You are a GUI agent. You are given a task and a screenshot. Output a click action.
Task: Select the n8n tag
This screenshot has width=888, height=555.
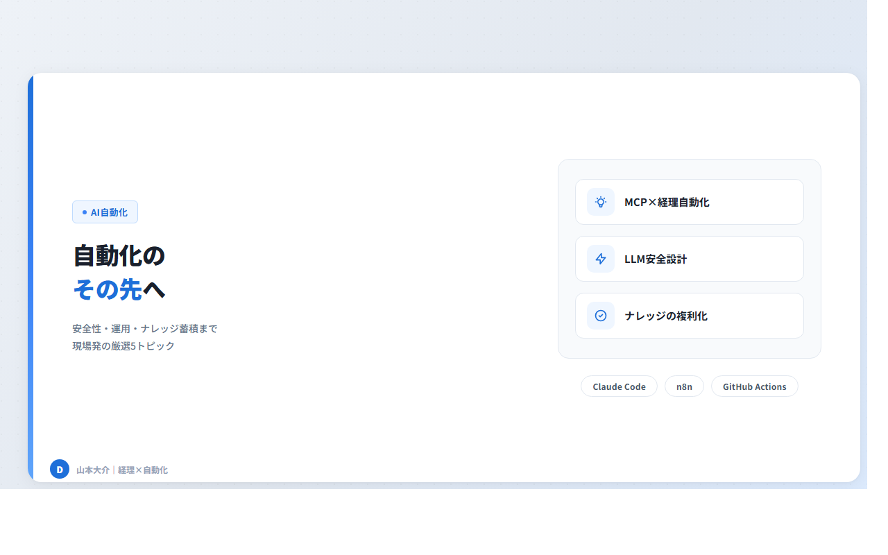point(684,386)
